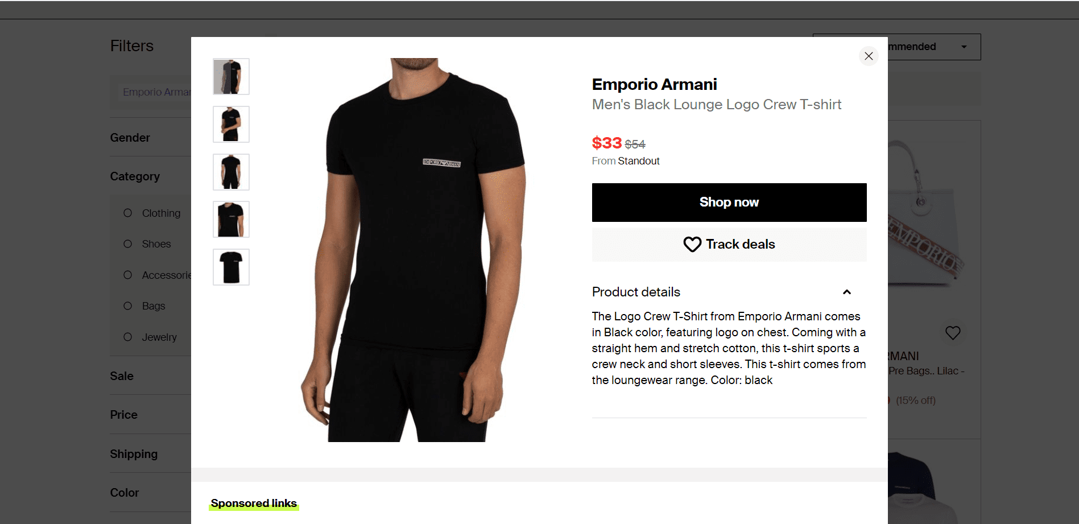
Task: Collapse Product details with chevron arrow
Action: coord(846,292)
